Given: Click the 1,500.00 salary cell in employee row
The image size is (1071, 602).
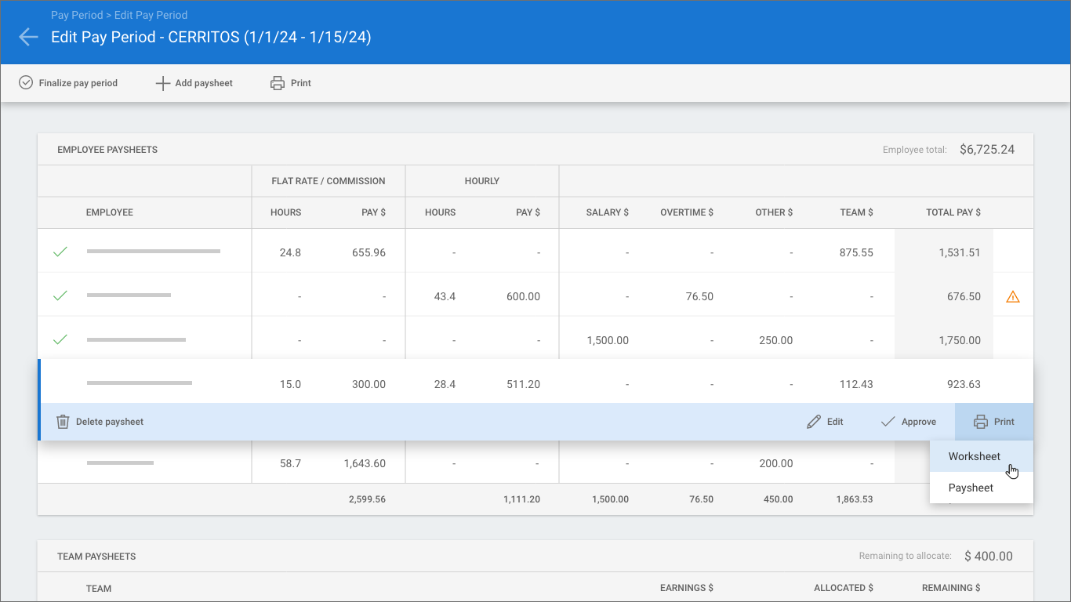Looking at the screenshot, I should click(608, 341).
